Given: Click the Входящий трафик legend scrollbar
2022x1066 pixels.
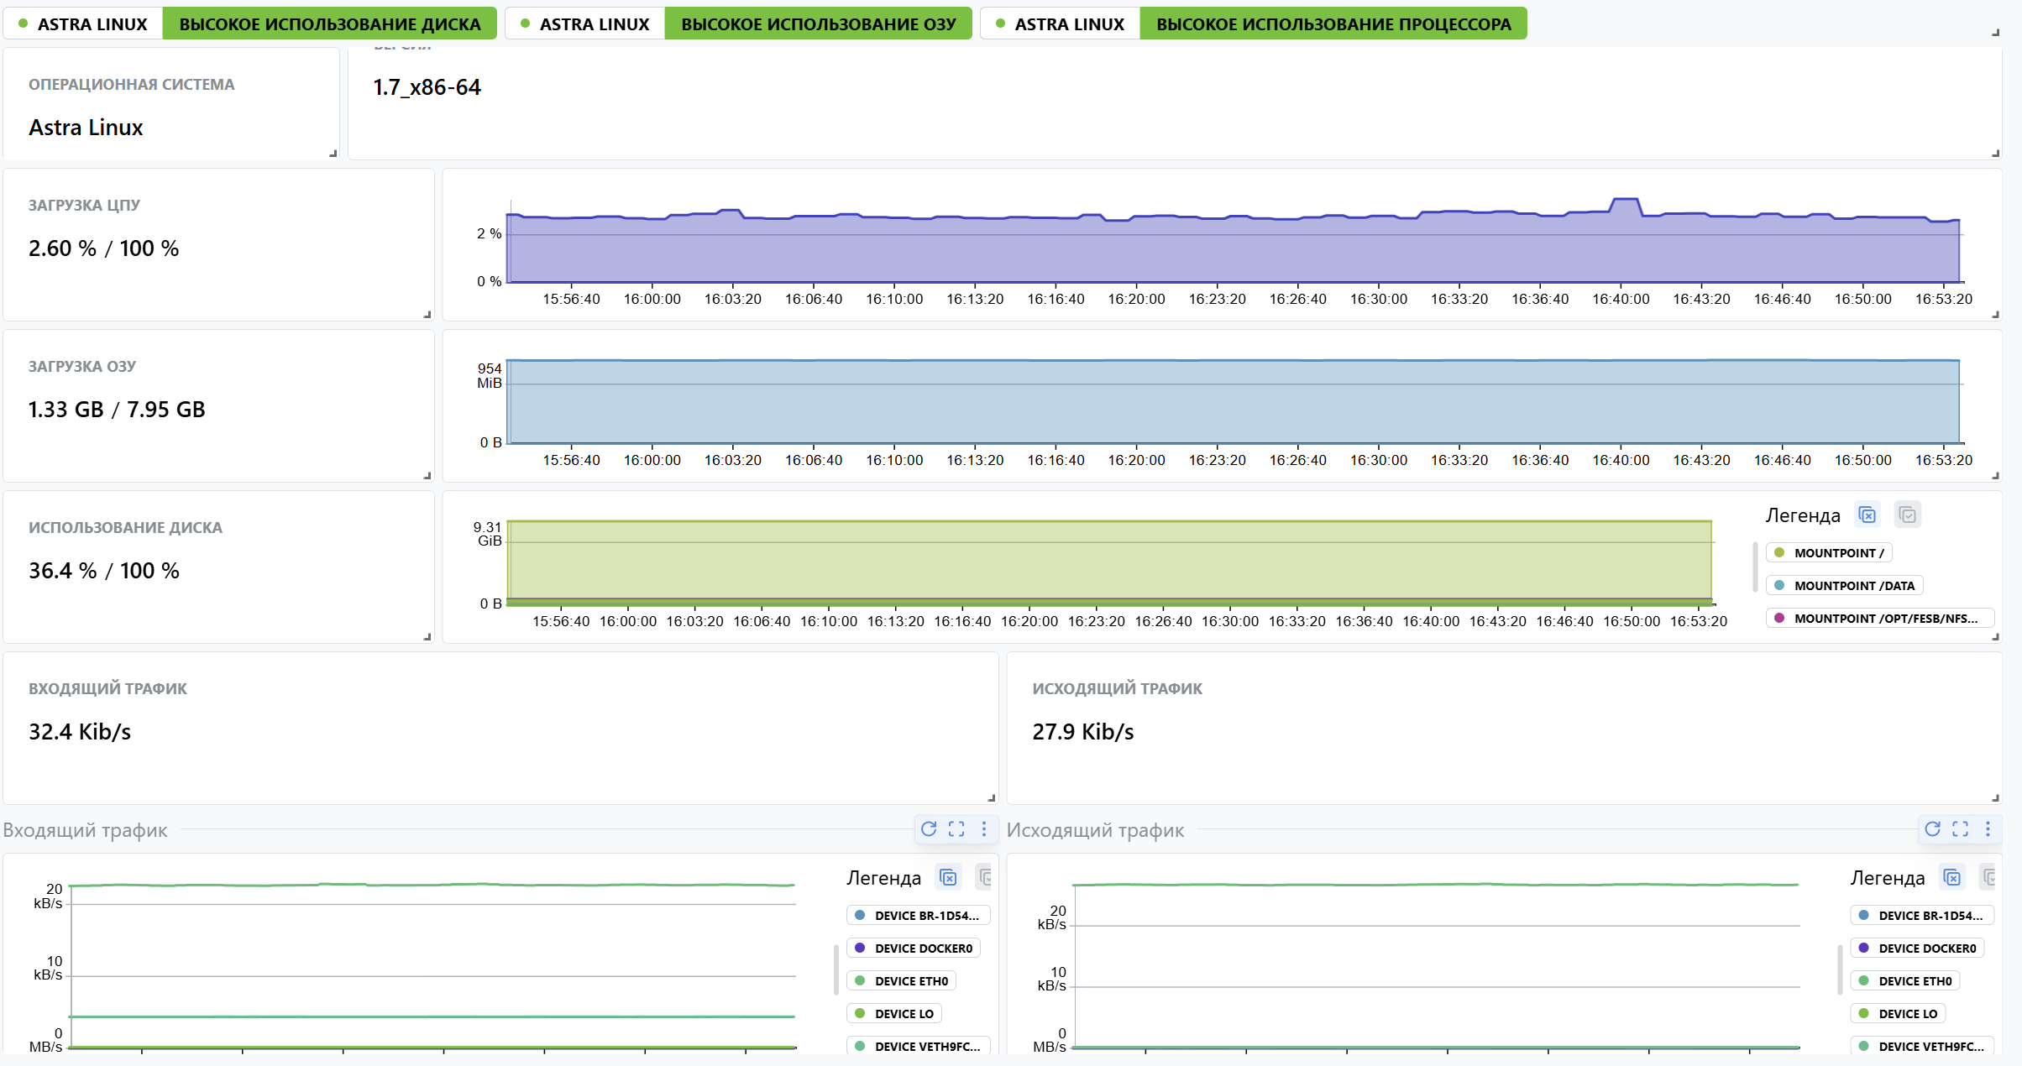Looking at the screenshot, I should pyautogui.click(x=836, y=969).
